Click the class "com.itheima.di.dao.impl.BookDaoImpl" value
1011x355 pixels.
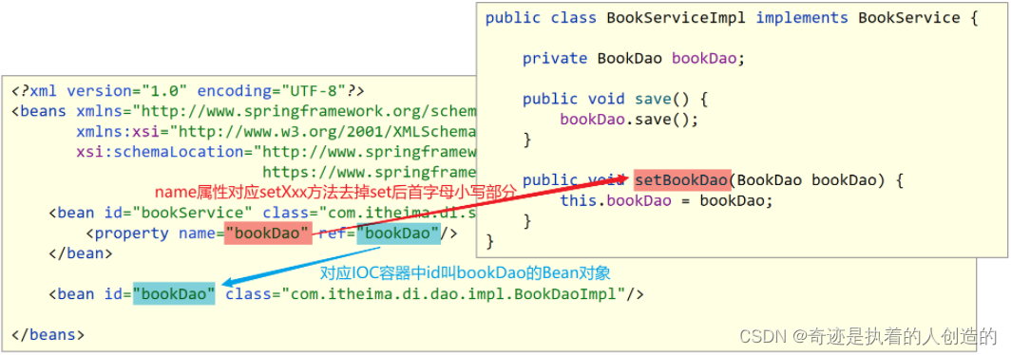click(x=453, y=294)
